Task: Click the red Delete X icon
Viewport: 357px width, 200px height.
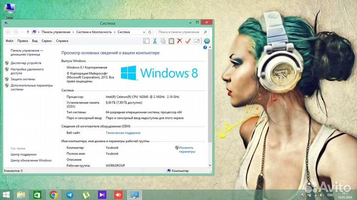Action: pyautogui.click(x=179, y=41)
